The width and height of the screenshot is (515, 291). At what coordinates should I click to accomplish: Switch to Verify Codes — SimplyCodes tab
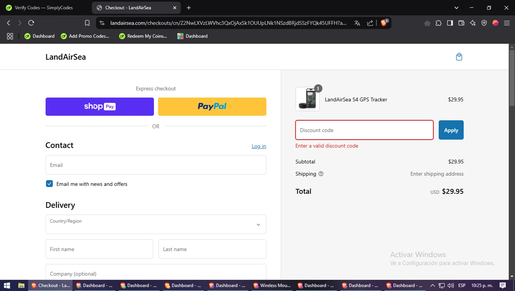44,8
